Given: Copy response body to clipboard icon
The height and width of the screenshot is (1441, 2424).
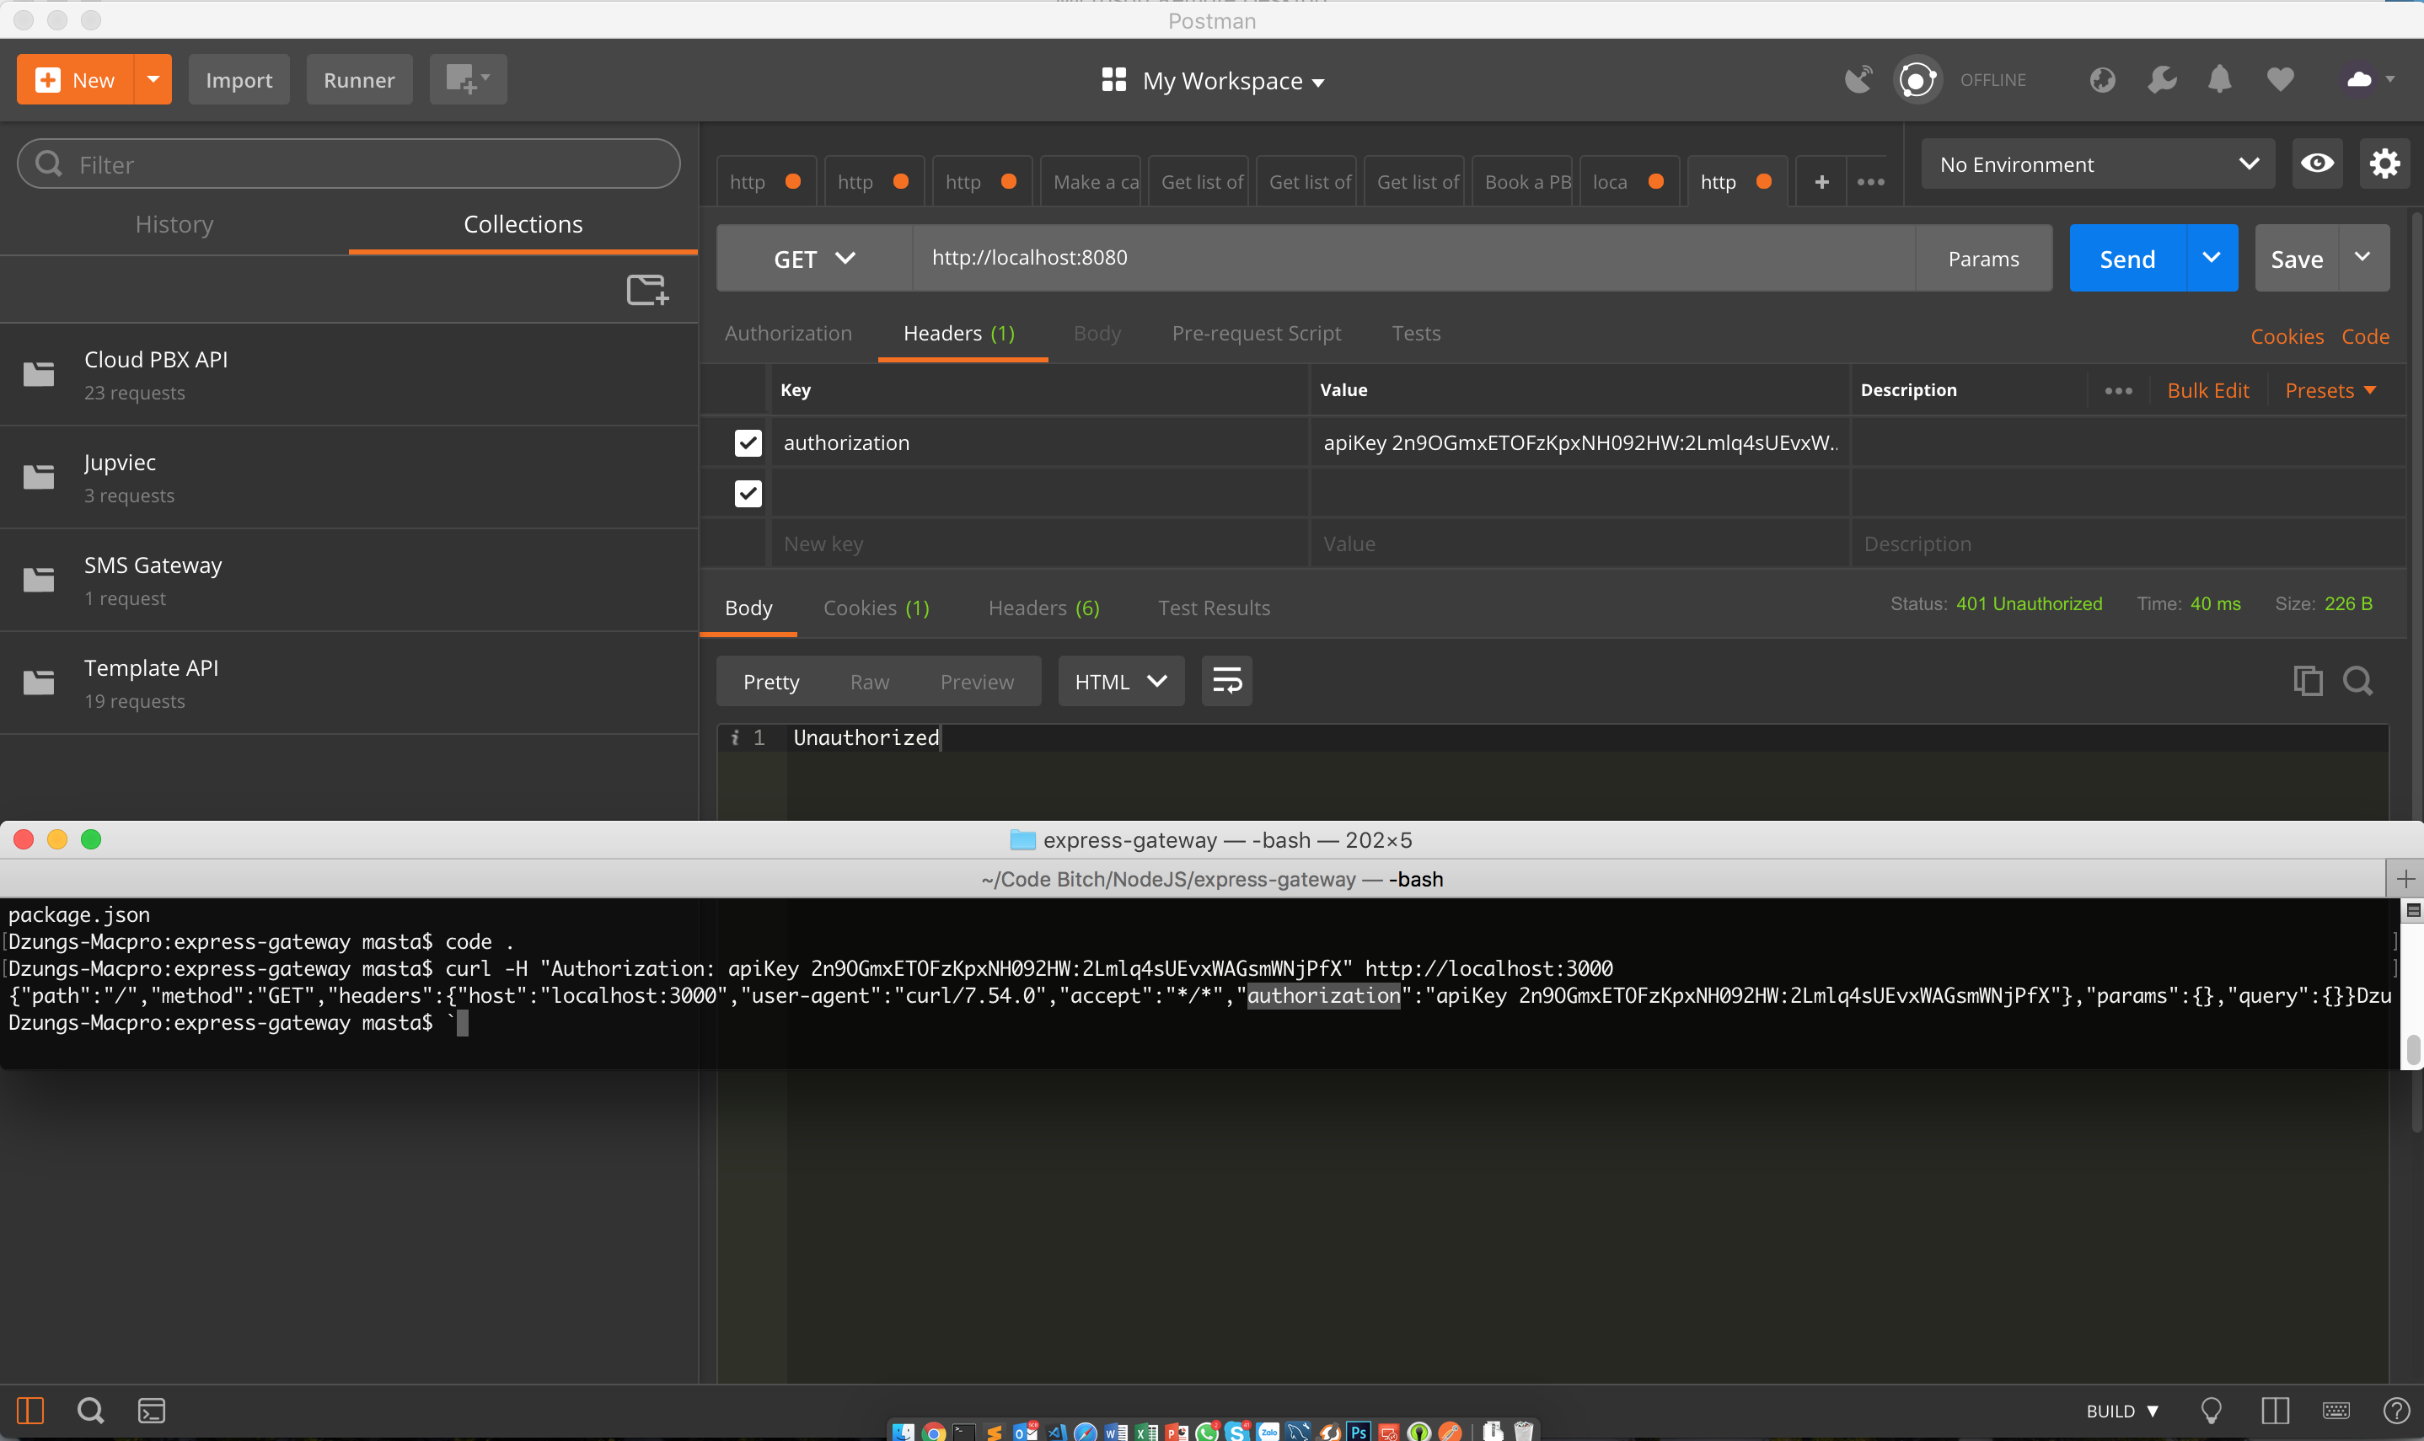Looking at the screenshot, I should point(2308,681).
